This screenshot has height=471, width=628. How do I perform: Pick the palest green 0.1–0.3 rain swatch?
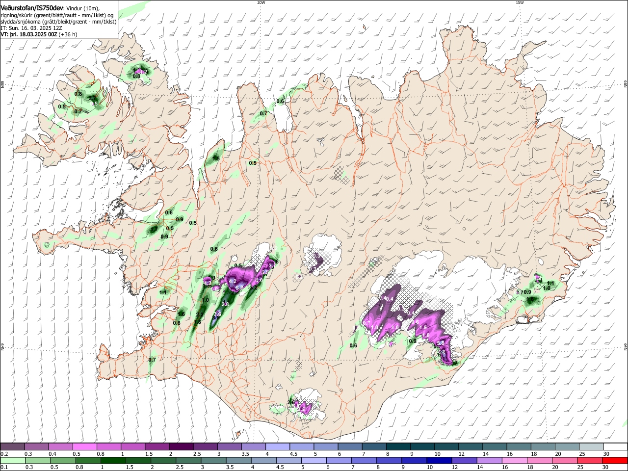coord(13,461)
